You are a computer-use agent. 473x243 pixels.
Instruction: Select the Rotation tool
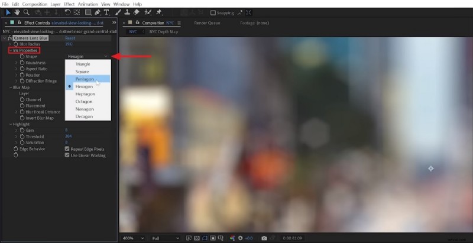tap(67, 12)
